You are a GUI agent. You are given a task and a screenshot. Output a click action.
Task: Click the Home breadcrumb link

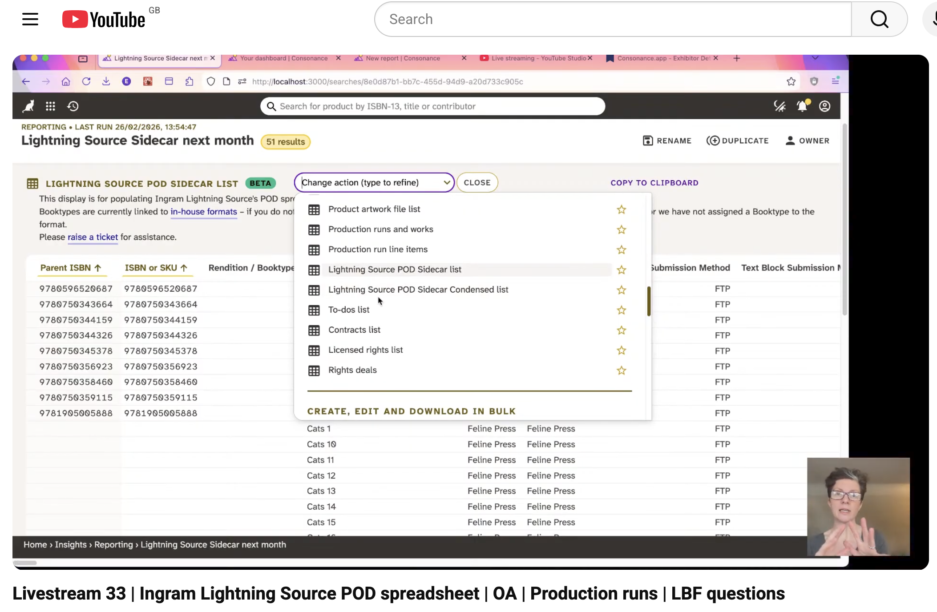[35, 545]
